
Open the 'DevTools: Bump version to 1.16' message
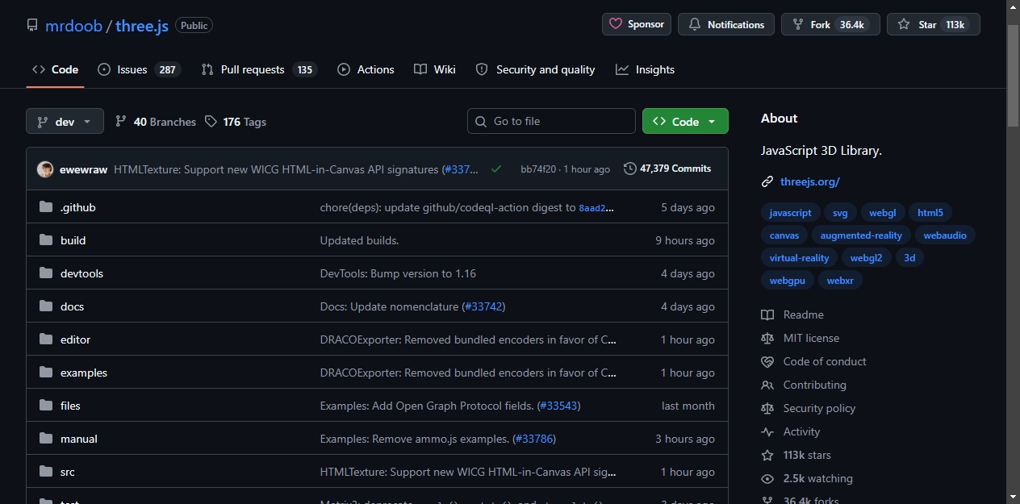pyautogui.click(x=398, y=273)
